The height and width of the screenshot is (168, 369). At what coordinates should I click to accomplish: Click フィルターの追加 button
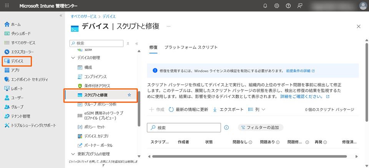pos(261,127)
